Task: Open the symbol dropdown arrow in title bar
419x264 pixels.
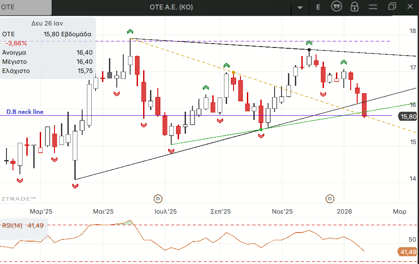Action: coord(300,7)
